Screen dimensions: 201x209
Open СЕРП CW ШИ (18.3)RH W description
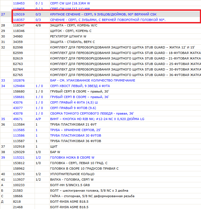coord(70,3)
